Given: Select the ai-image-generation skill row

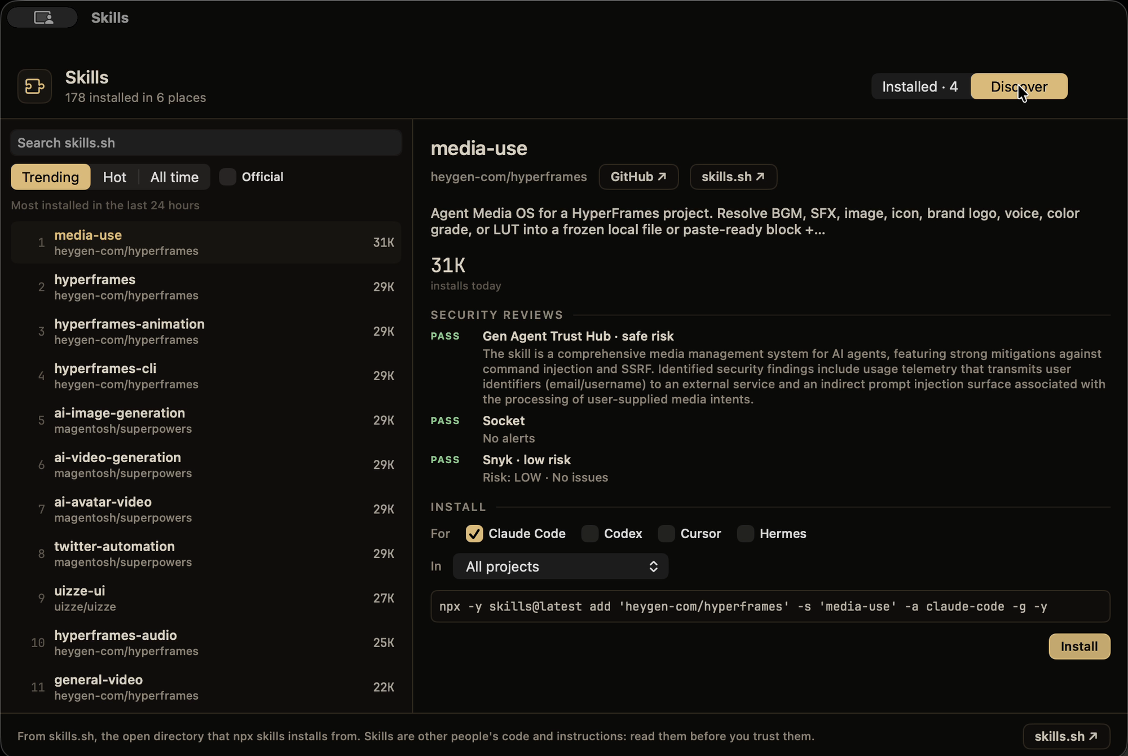Looking at the screenshot, I should 206,421.
